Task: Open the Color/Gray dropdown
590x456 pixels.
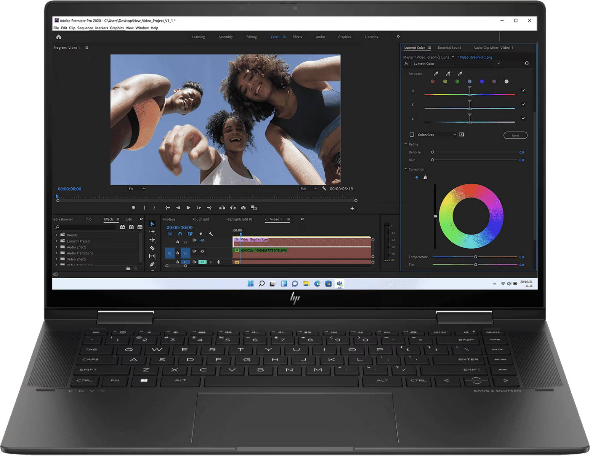Action: tap(437, 135)
